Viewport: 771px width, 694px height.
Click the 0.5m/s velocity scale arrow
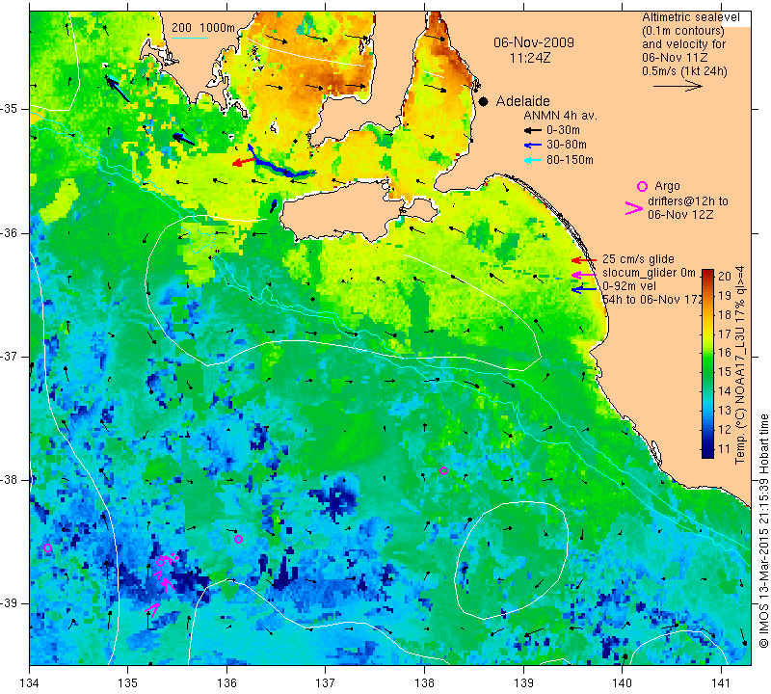678,86
